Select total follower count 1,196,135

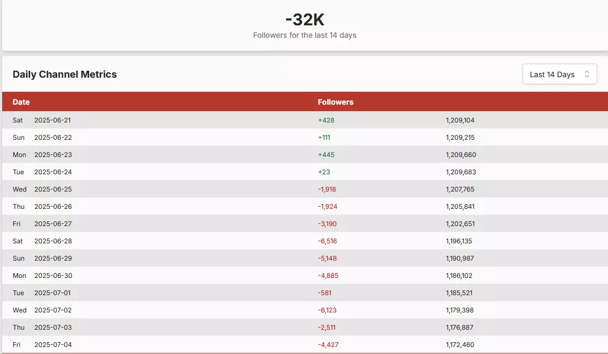click(459, 241)
